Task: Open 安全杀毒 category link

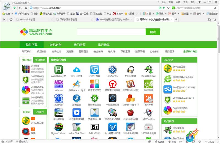Action: click(x=98, y=51)
